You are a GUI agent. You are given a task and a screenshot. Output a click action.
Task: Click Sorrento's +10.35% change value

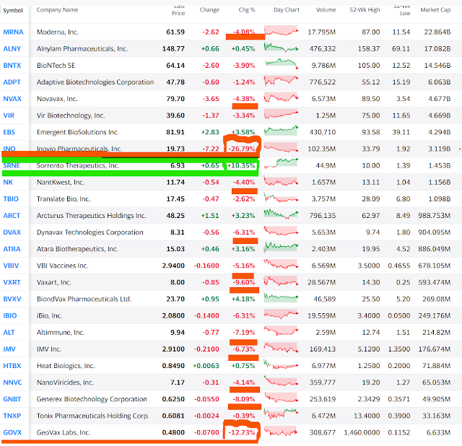click(x=241, y=165)
